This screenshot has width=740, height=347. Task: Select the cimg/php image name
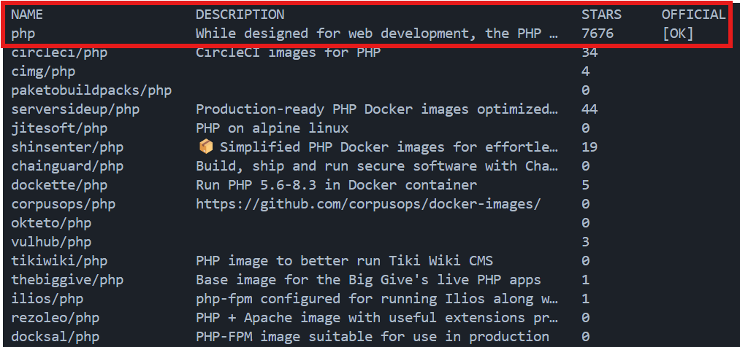pos(43,71)
